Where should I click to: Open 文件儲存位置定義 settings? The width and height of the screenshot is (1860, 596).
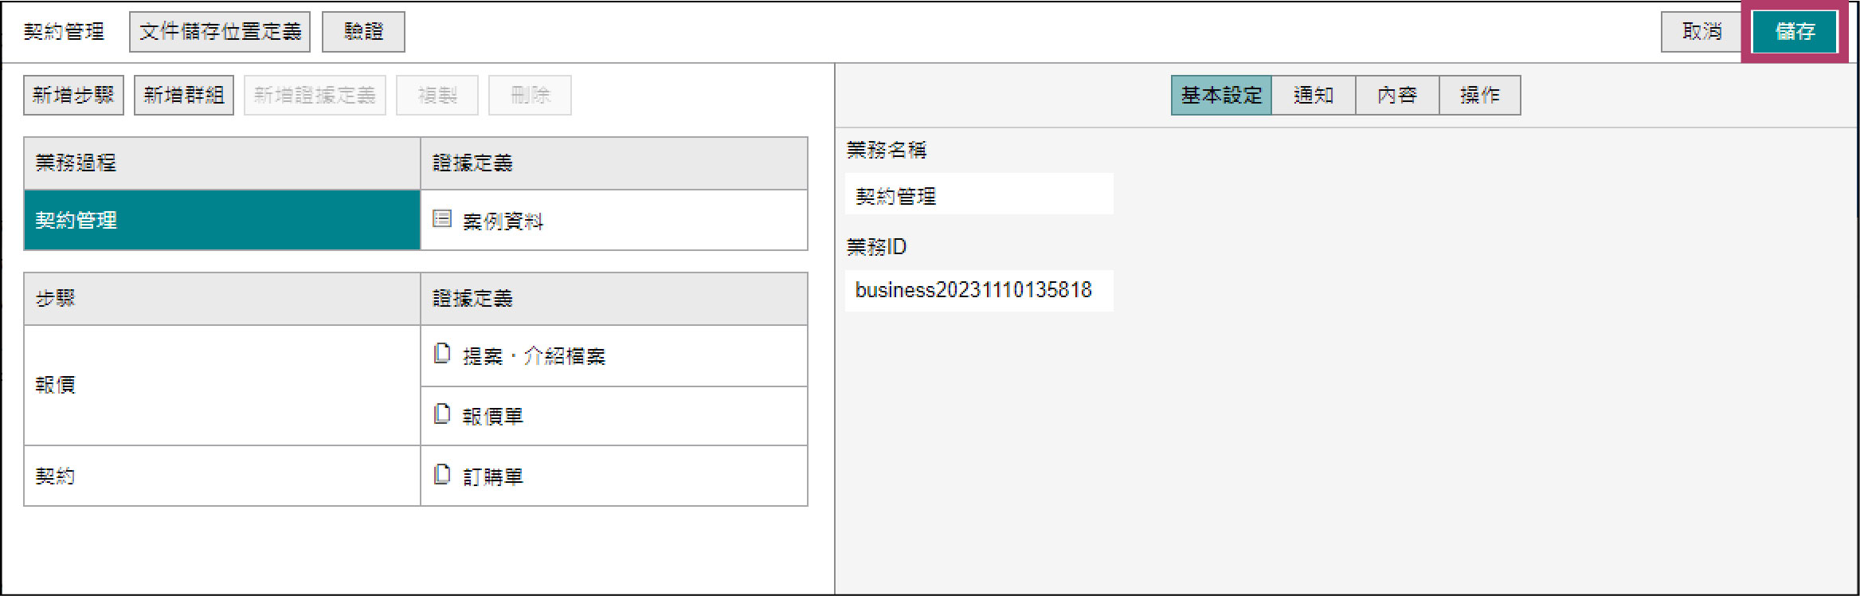click(220, 32)
